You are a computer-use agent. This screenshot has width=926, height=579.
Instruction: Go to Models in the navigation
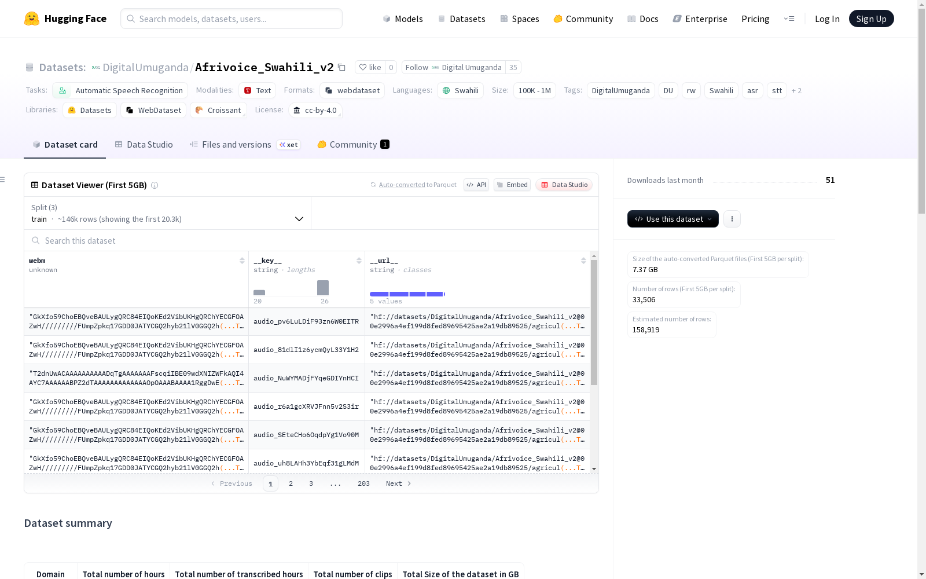(x=403, y=19)
